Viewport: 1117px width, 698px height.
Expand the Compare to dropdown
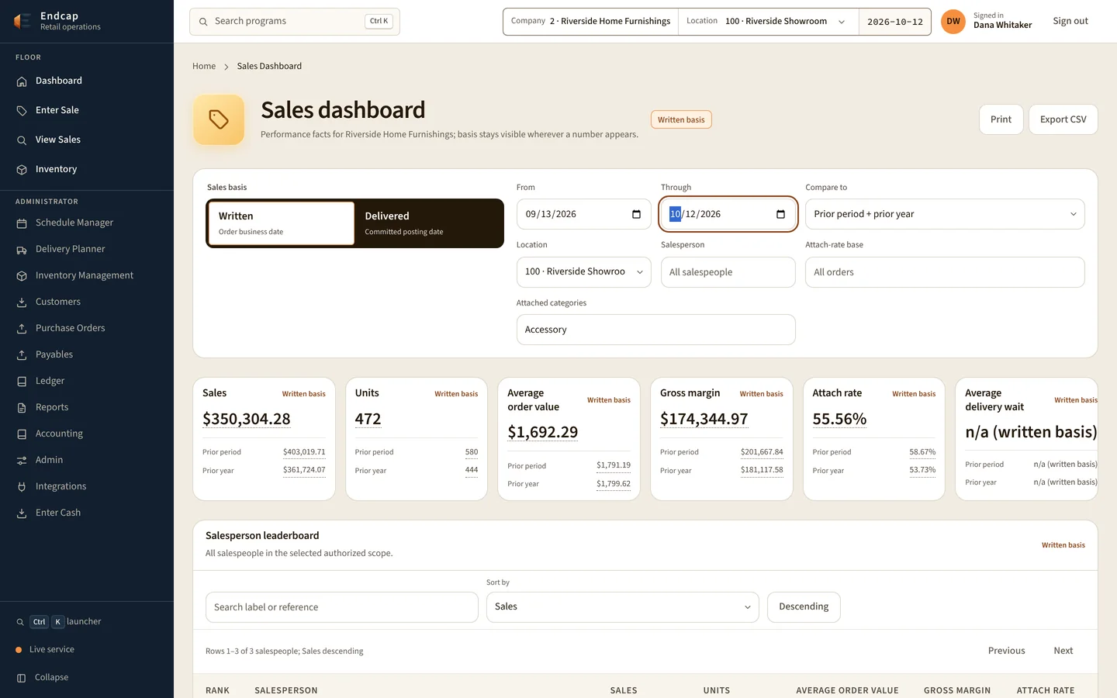point(945,214)
